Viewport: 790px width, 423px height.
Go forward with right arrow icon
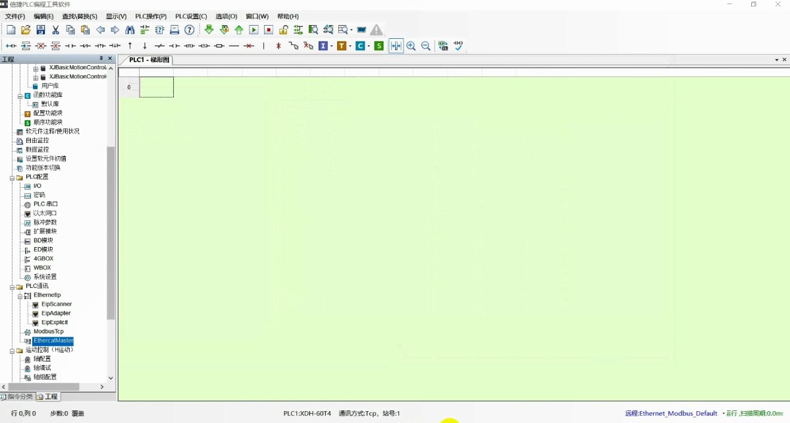coord(115,30)
